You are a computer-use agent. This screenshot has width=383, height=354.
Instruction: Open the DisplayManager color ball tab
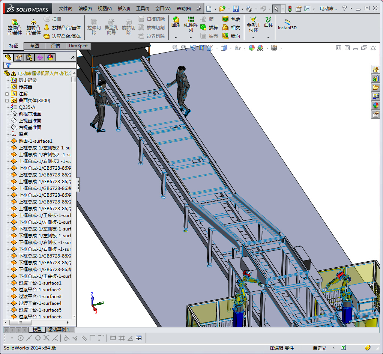tap(50, 57)
